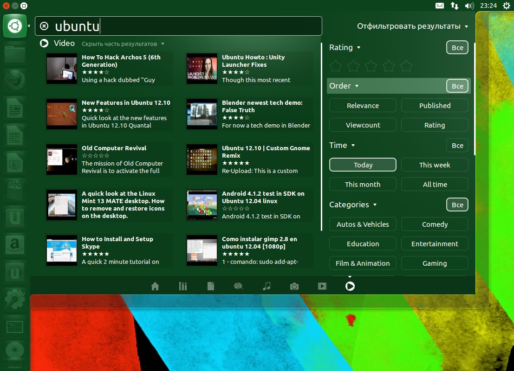Viewport: 514px width, 371px height.
Task: Collapse the filter results panel dropdown
Action: coord(413,26)
